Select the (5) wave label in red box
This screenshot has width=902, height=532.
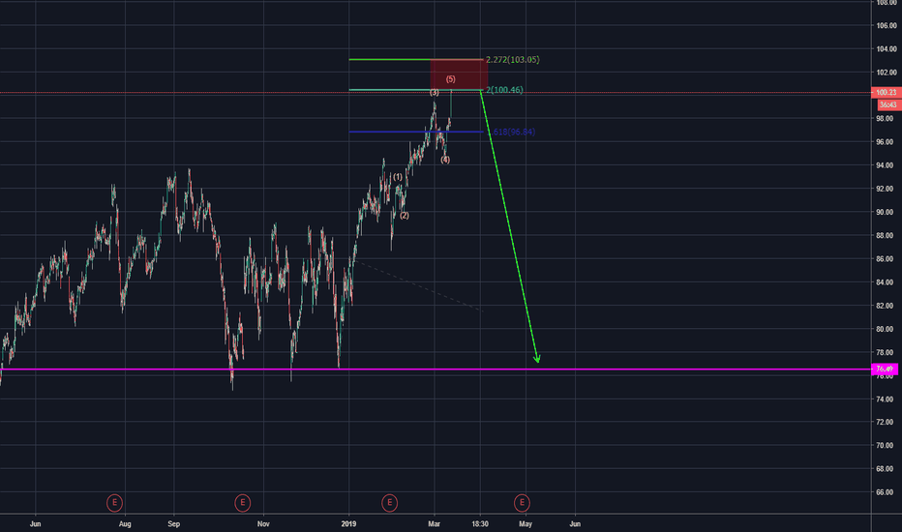coord(450,79)
